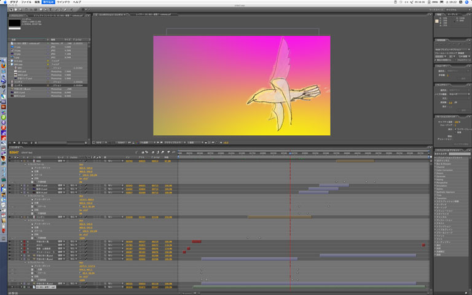Click the color sample swatch in Info panel
The image size is (472, 295).
[x=438, y=20]
